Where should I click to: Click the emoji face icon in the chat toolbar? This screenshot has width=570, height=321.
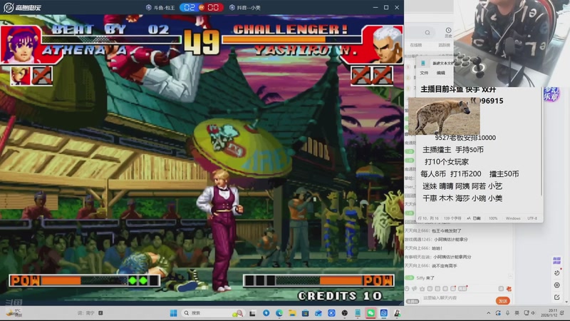point(407,289)
